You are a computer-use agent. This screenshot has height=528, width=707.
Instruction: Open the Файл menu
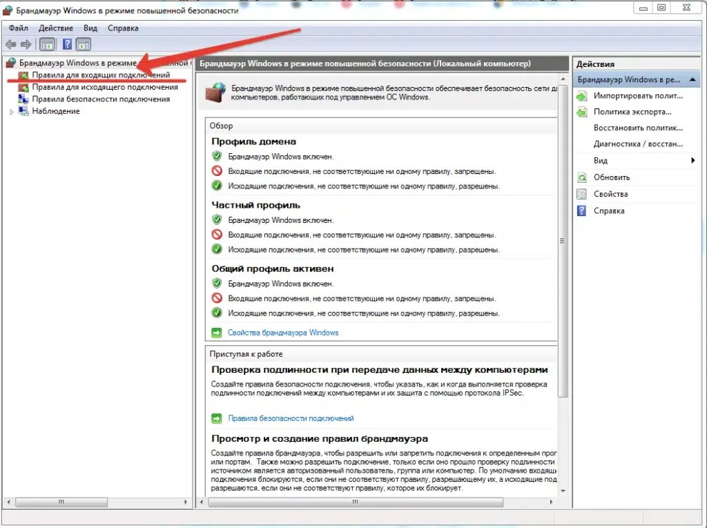pos(19,28)
